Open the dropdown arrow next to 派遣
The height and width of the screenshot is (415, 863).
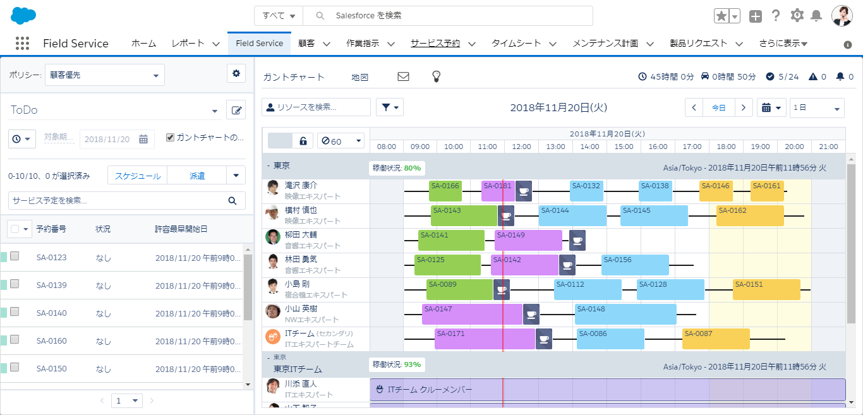click(236, 175)
